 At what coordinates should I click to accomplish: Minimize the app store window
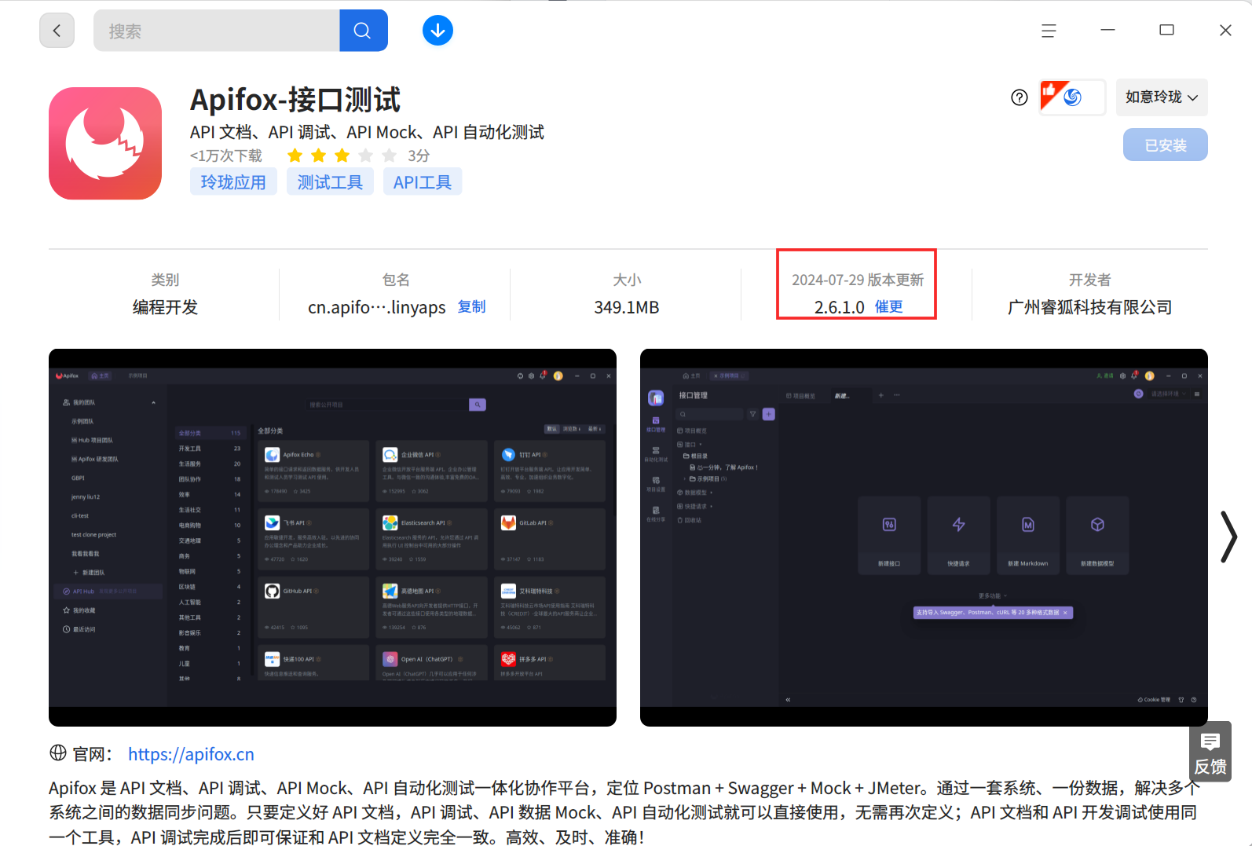tap(1107, 31)
